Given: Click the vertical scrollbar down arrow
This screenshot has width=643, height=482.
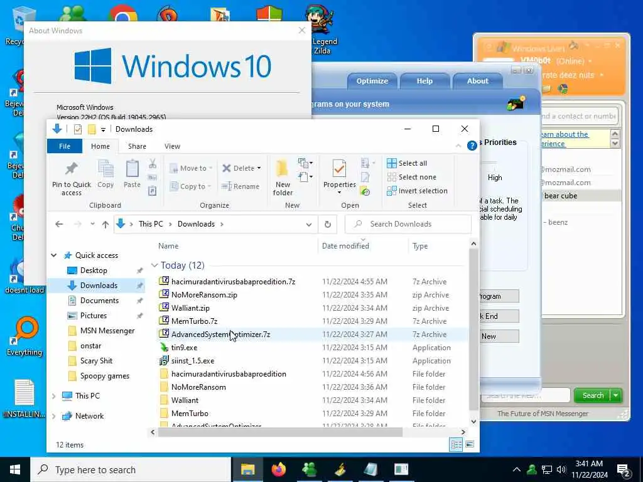Looking at the screenshot, I should pos(473,421).
